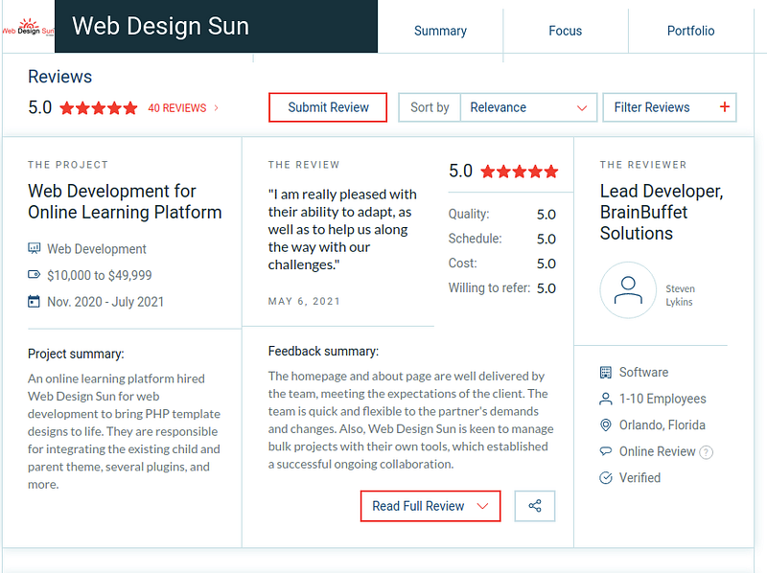Click the reviewer avatar icon
The image size is (767, 573).
(x=628, y=290)
